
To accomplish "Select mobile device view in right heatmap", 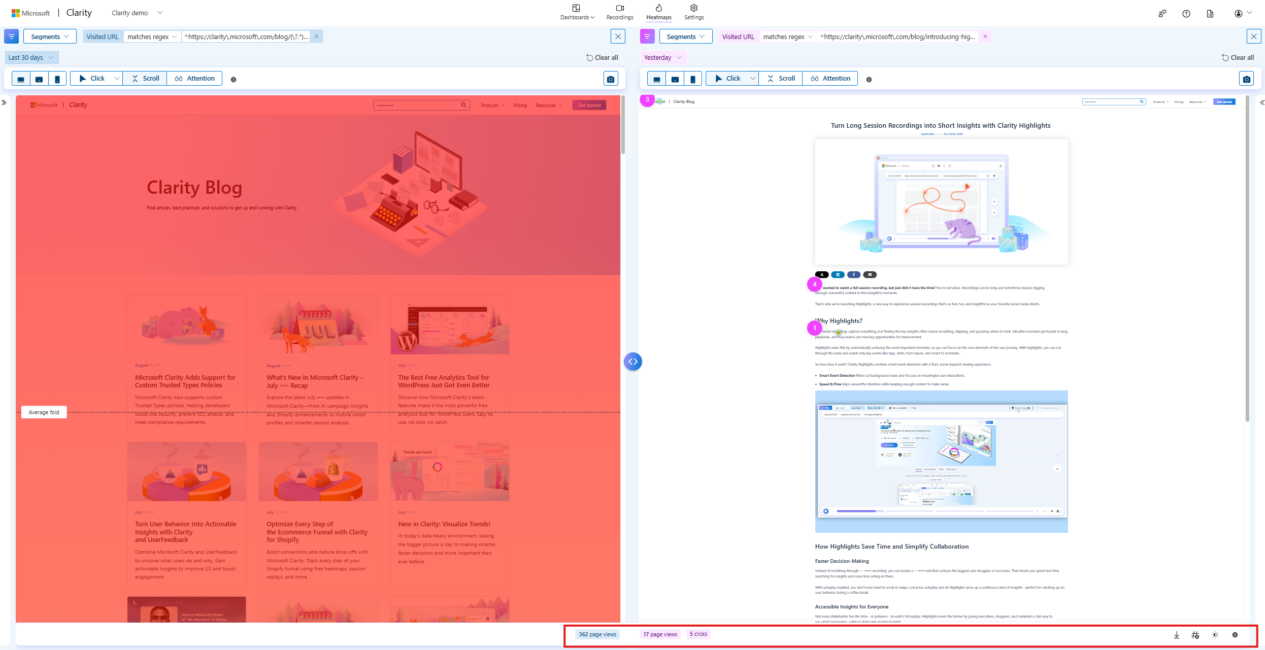I will pos(693,79).
